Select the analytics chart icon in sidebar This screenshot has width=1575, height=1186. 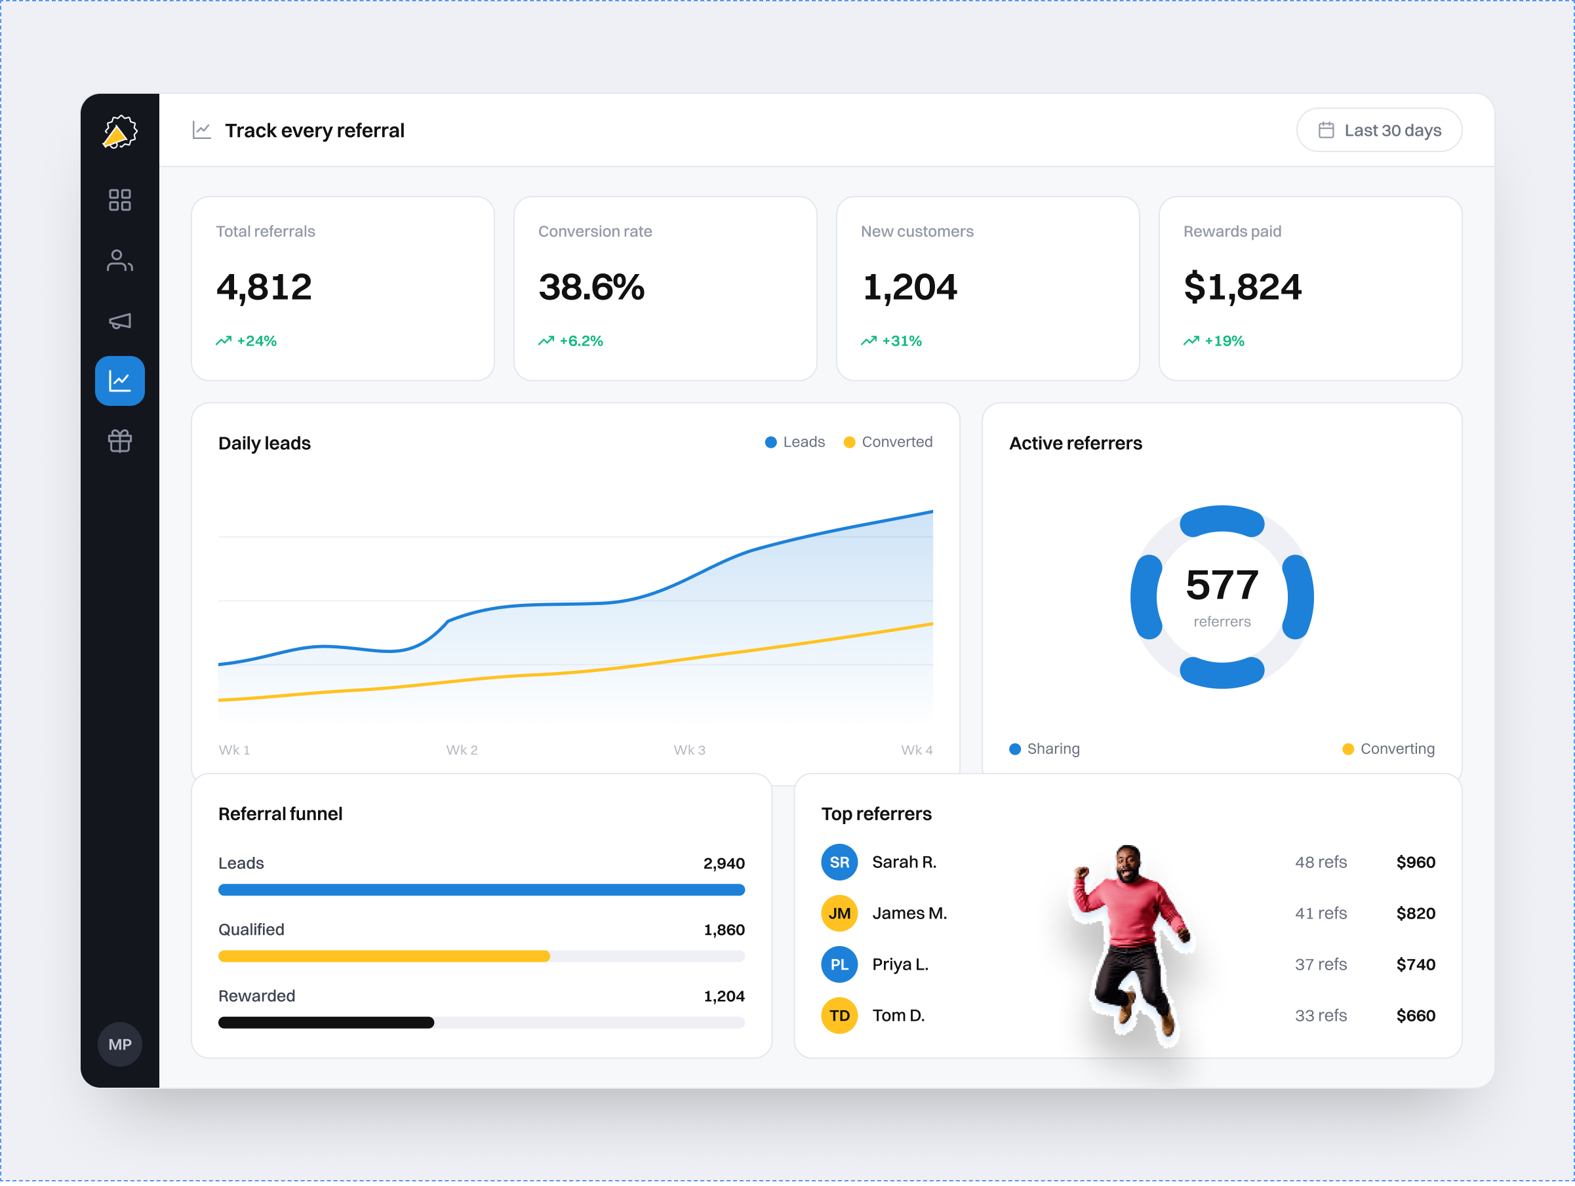[119, 382]
